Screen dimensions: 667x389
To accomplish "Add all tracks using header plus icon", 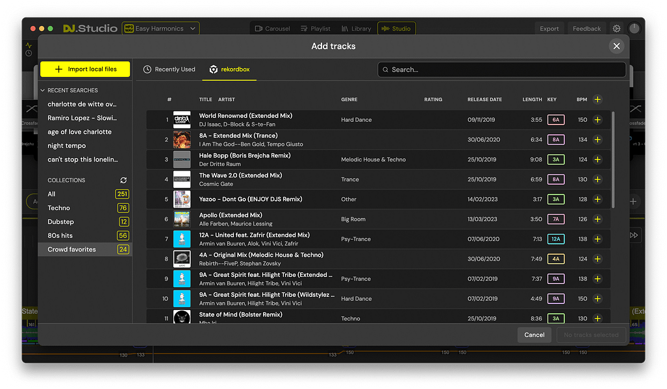I will point(598,99).
